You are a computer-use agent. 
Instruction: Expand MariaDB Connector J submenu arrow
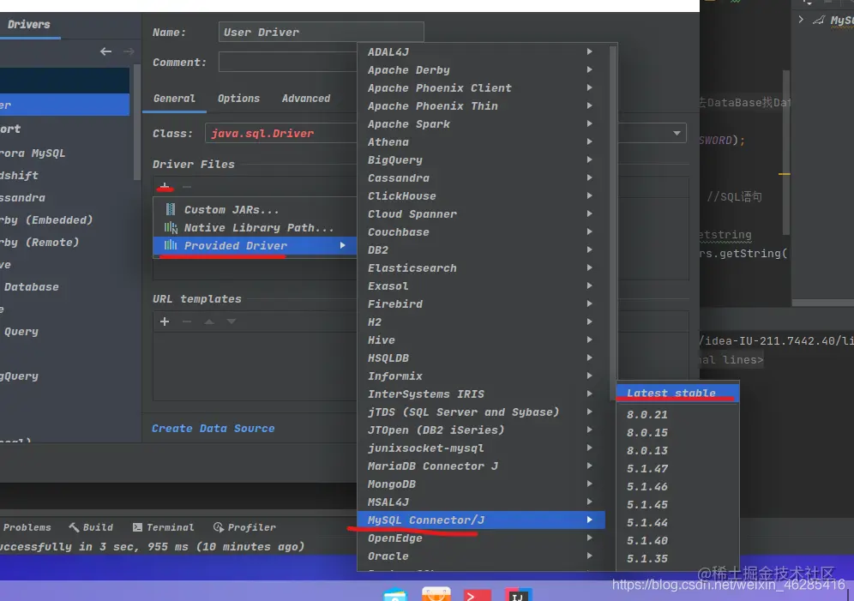point(589,466)
